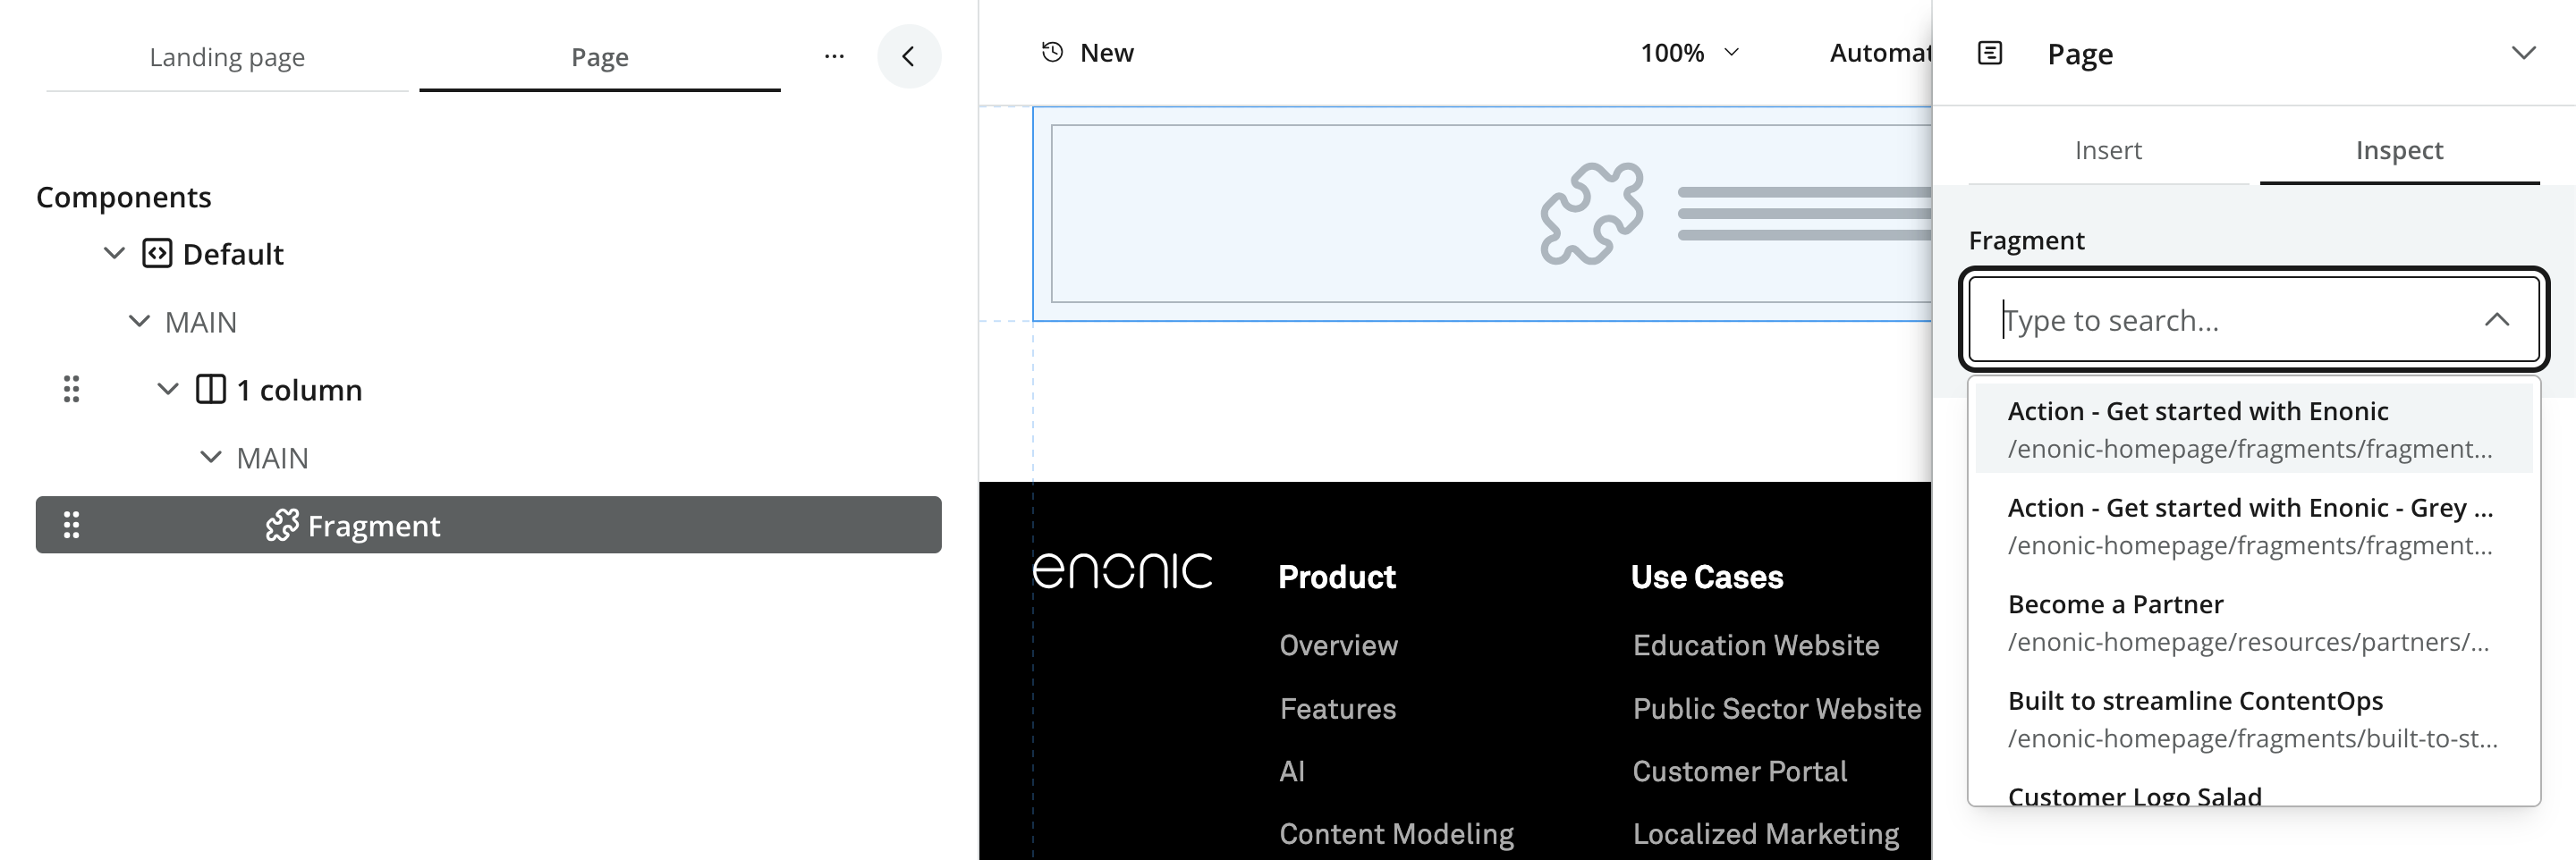Click the Use Cases footer heading
Screen dimensions: 2576x860
pyautogui.click(x=1707, y=577)
